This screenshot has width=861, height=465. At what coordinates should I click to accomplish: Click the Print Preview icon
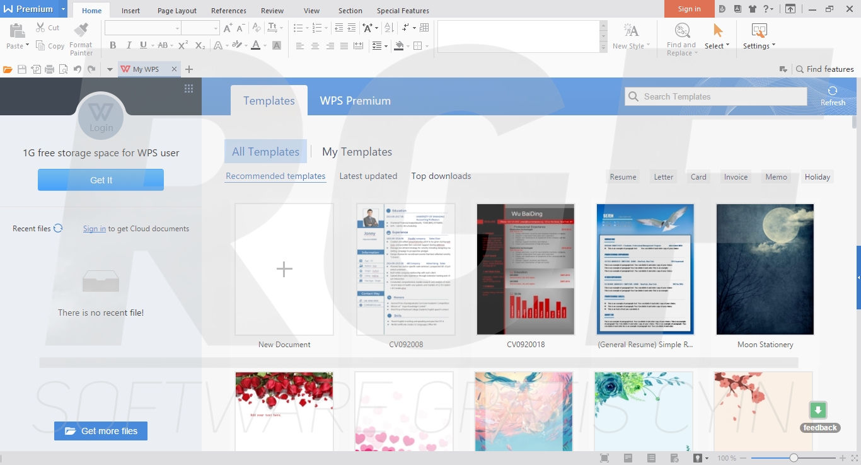coord(63,69)
